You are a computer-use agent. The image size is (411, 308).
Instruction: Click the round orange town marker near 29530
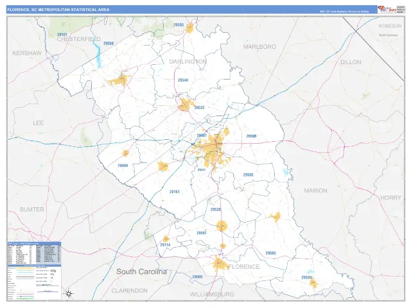pyautogui.click(x=222, y=226)
